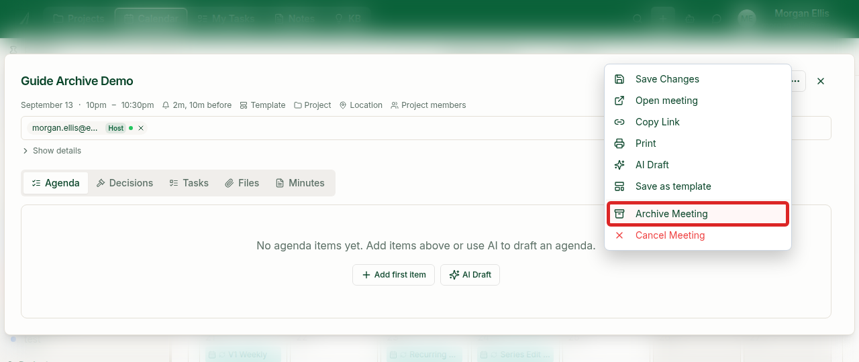Close the meeting dialog with X
The image size is (859, 362).
tap(821, 81)
